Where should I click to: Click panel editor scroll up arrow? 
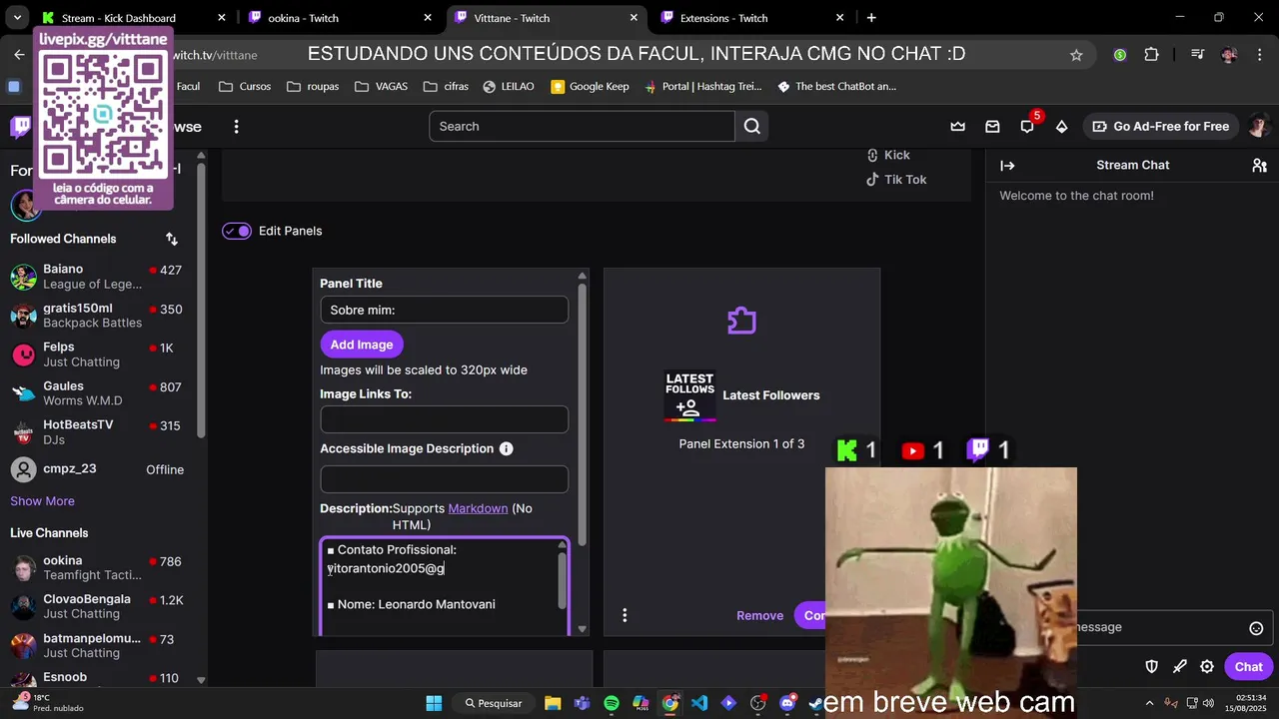583,276
